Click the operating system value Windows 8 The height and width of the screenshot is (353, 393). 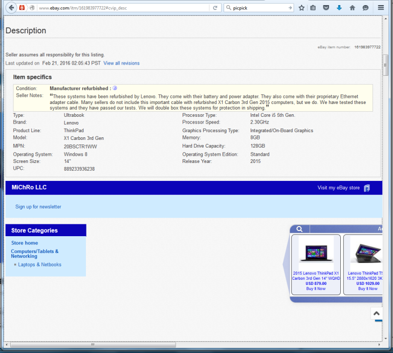tap(75, 154)
